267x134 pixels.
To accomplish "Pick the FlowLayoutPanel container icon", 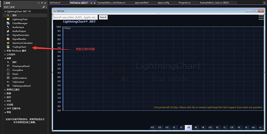I will click(8, 66).
